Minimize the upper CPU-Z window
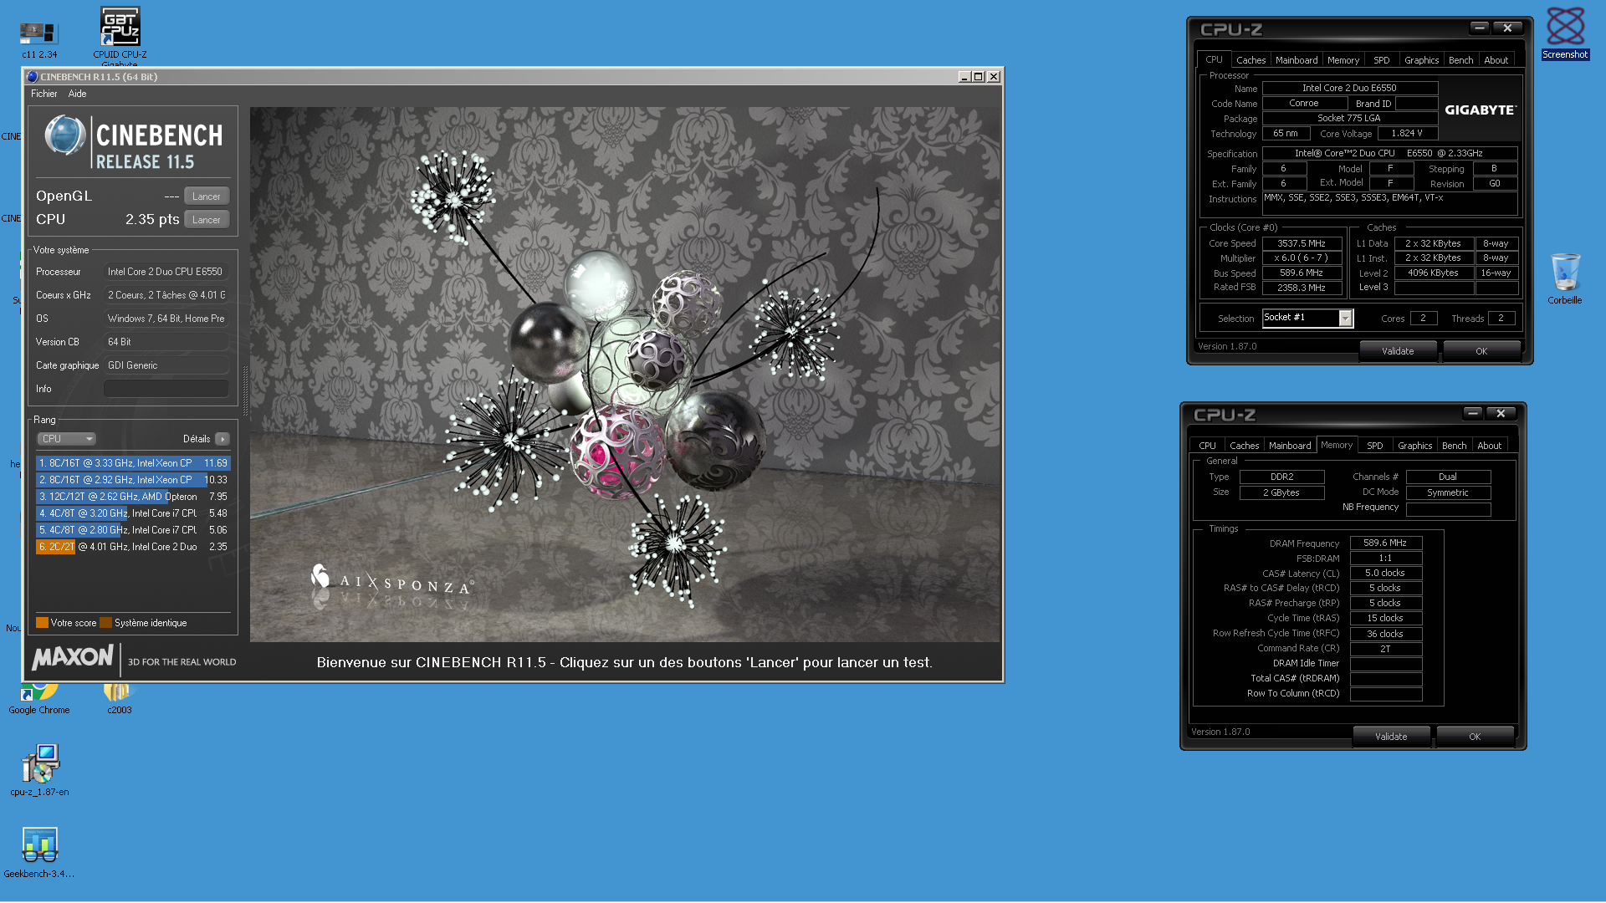 pyautogui.click(x=1479, y=28)
